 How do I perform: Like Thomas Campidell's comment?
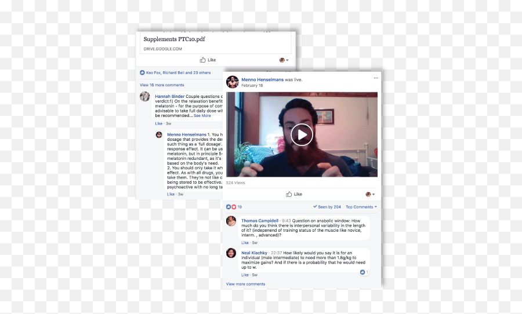[245, 243]
